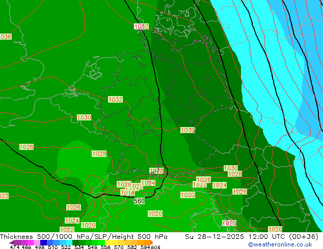Click the 1032 label west of Germany

[115, 100]
